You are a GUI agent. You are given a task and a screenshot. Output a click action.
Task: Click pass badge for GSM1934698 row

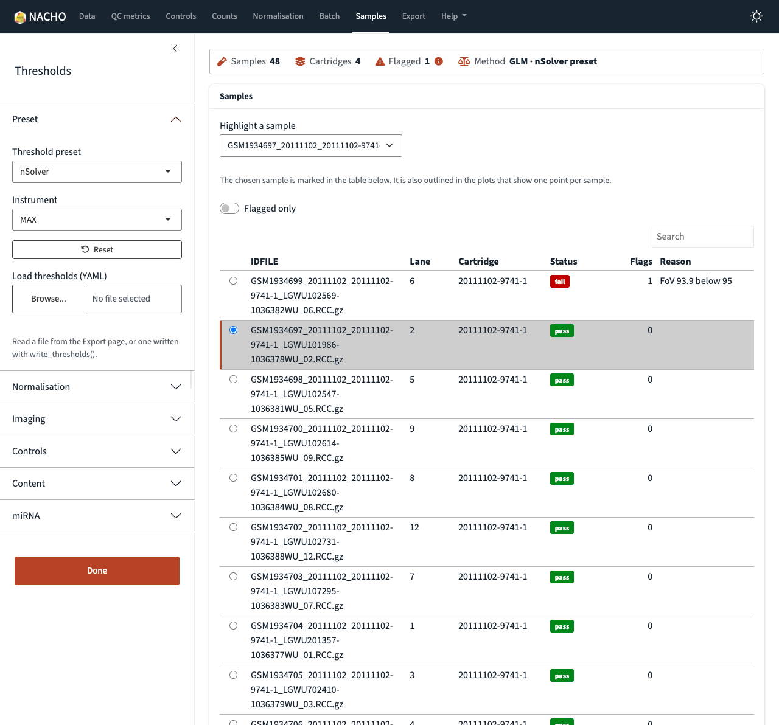coord(562,380)
